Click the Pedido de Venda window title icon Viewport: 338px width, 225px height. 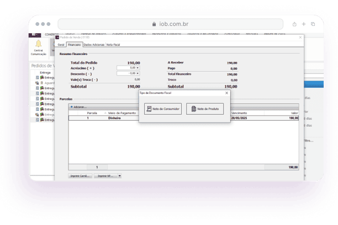point(57,37)
